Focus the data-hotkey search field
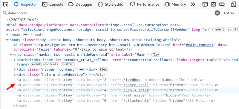Screen dimensions: 239x109 107,13
